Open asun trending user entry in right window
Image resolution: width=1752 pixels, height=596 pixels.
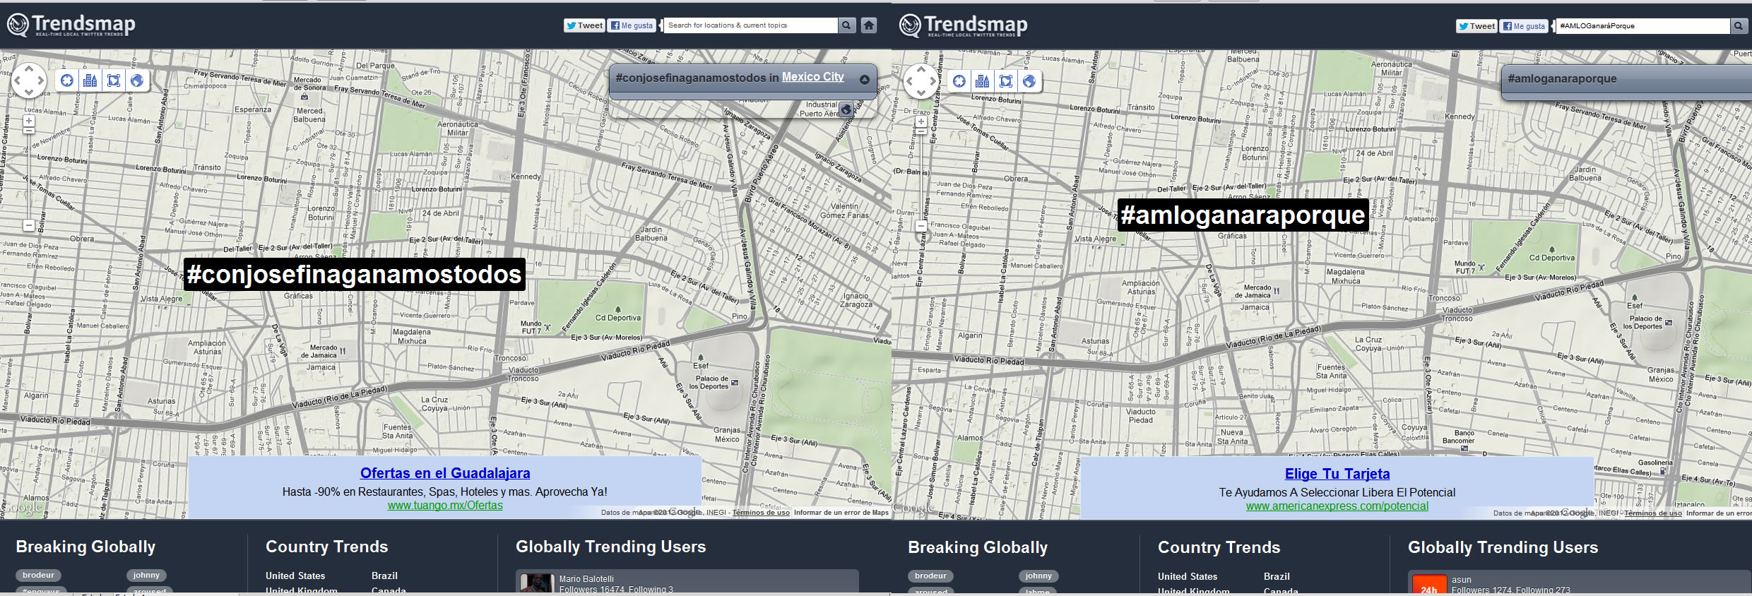click(1580, 583)
